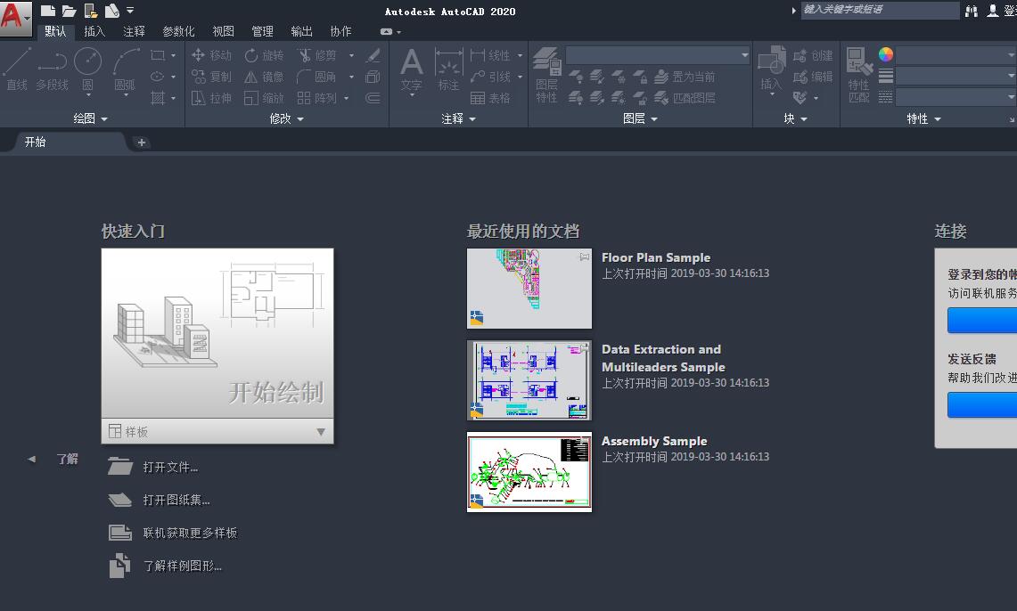This screenshot has width=1017, height=611.
Task: Click the Fillet (圆角) tool
Action: [317, 77]
